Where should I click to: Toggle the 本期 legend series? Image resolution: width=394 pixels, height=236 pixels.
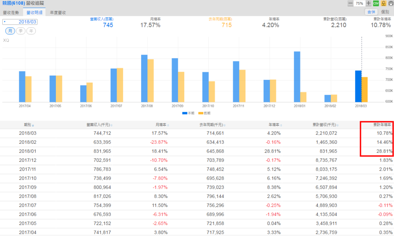pyautogui.click(x=188, y=113)
